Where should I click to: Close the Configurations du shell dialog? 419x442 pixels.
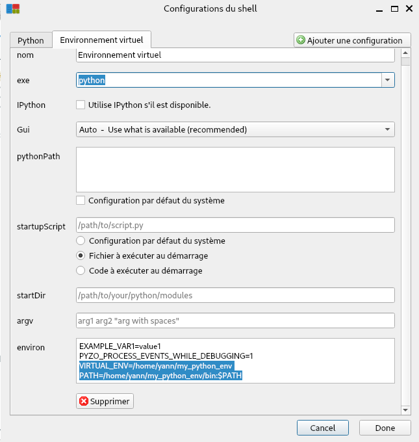(x=409, y=8)
